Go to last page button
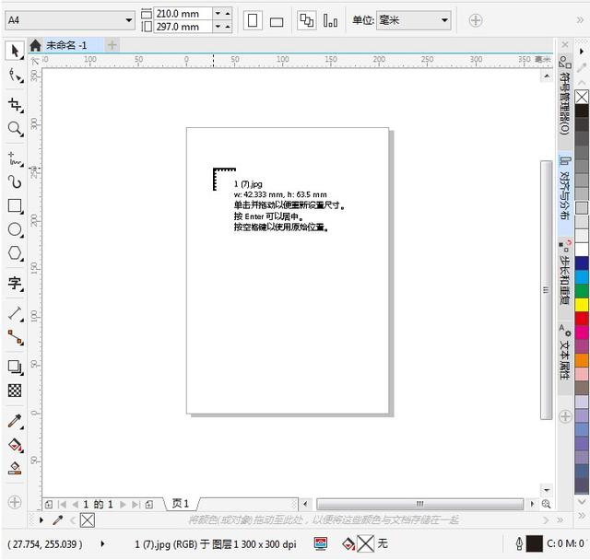 [x=136, y=505]
